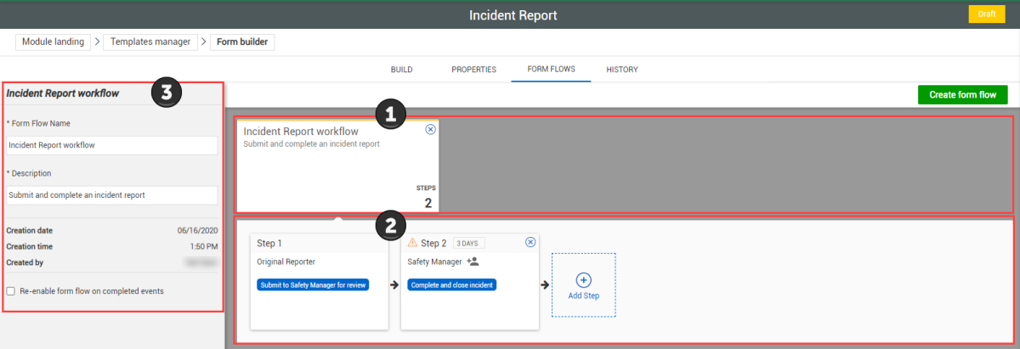Click into the Description input field
Image resolution: width=1020 pixels, height=349 pixels.
coord(111,195)
